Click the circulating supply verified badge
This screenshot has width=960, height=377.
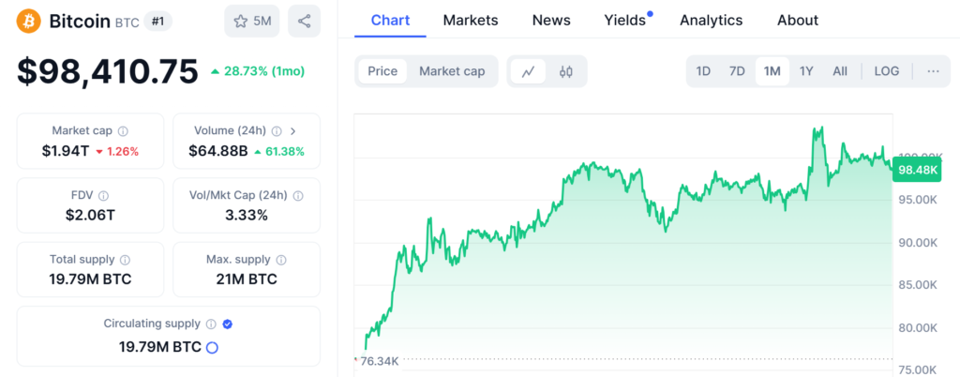(x=228, y=324)
